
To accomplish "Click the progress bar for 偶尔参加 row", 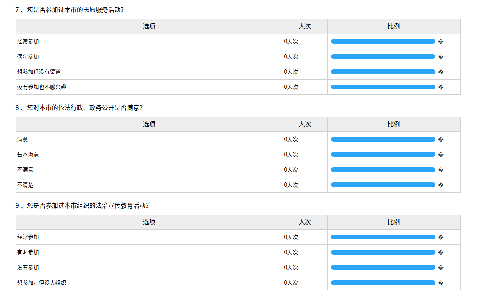I will click(x=383, y=57).
